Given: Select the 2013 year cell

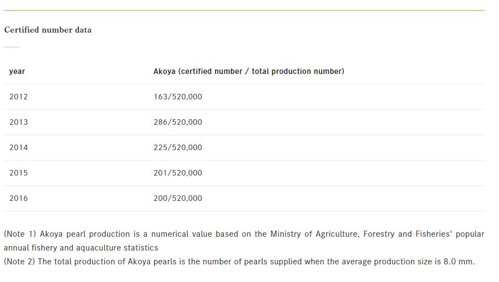Looking at the screenshot, I should 18,122.
